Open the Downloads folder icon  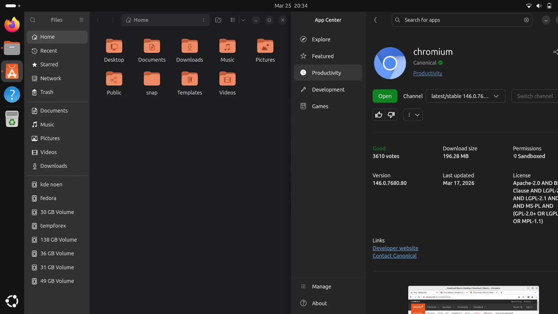click(x=189, y=47)
